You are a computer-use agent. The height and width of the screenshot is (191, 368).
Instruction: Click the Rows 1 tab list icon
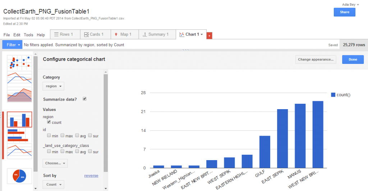coord(56,34)
